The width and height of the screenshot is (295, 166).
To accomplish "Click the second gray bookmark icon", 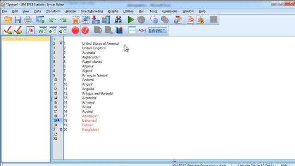I will click(109, 30).
